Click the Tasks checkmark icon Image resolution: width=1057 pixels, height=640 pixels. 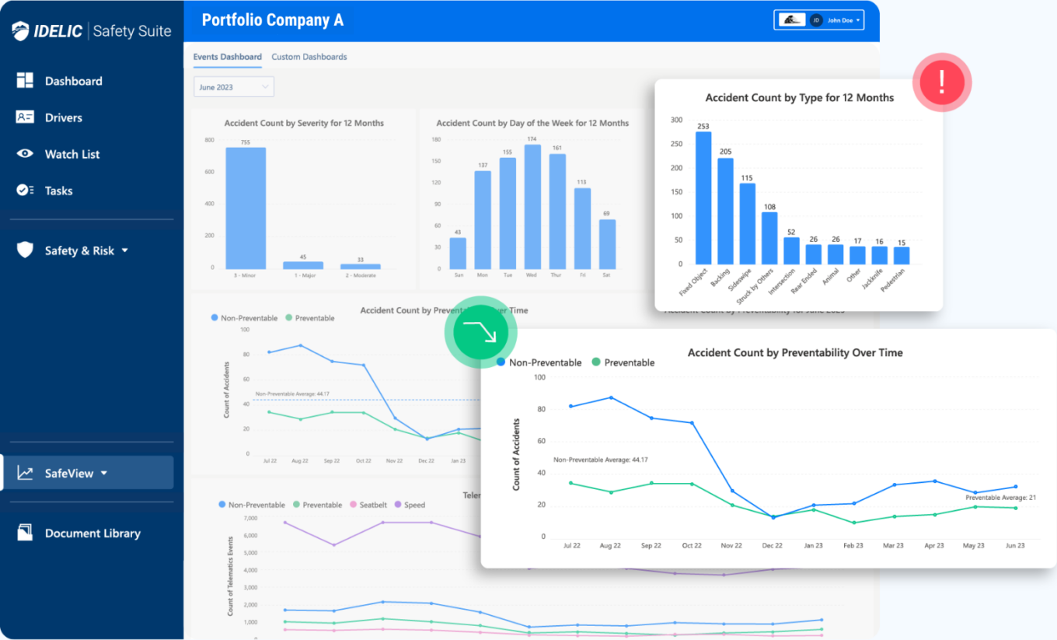point(25,191)
